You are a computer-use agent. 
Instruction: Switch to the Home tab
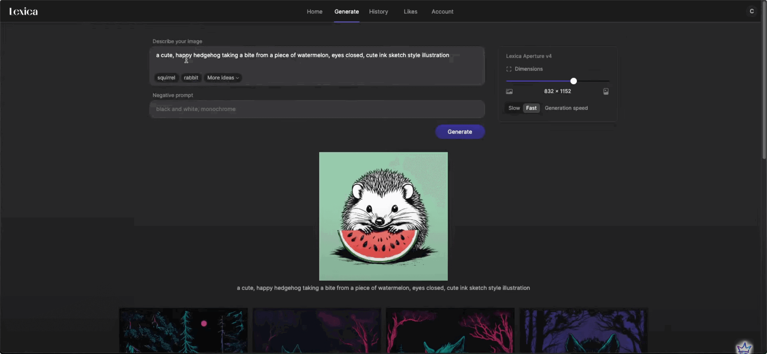(x=314, y=12)
